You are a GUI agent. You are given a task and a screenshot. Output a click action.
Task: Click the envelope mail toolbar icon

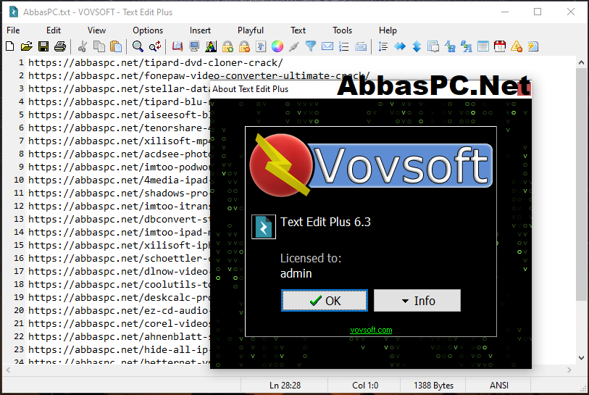pyautogui.click(x=327, y=46)
